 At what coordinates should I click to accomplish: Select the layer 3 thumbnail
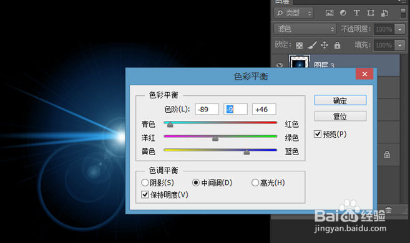click(x=300, y=62)
